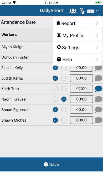Select Settings from the popup menu
This screenshot has width=103, height=184.
78,47
